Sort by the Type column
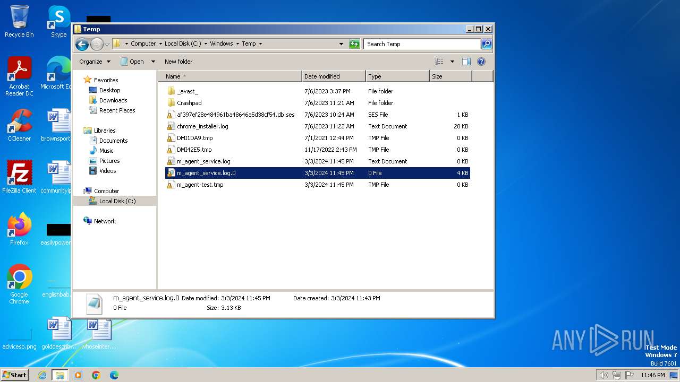The height and width of the screenshot is (382, 680). pyautogui.click(x=397, y=76)
